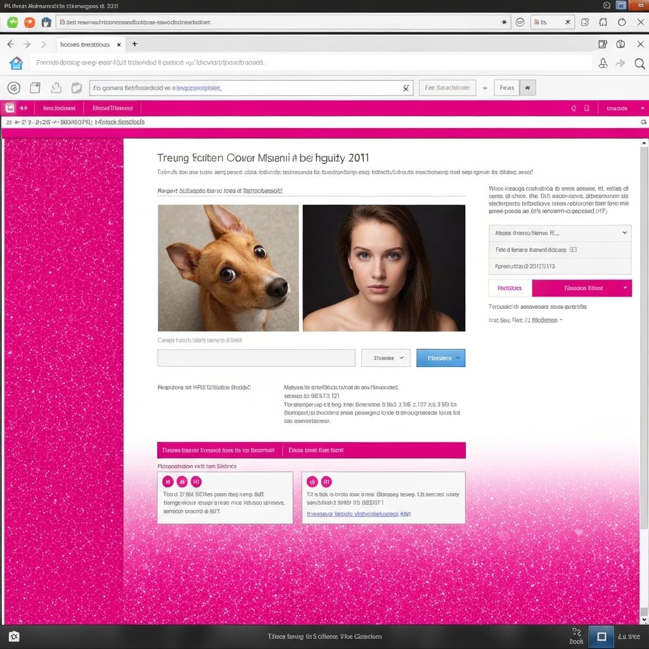The width and height of the screenshot is (649, 649).
Task: Click the orange round icon in the top bar
Action: click(29, 22)
